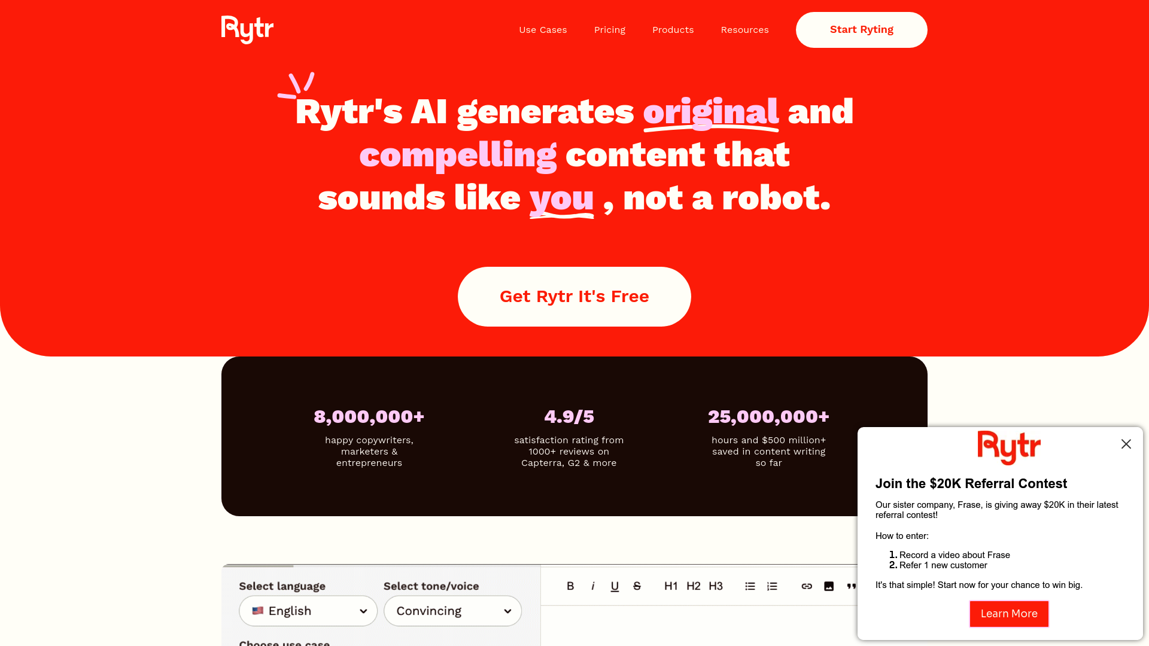
Task: Click the 25,000,000+ hours statistic text
Action: click(769, 417)
